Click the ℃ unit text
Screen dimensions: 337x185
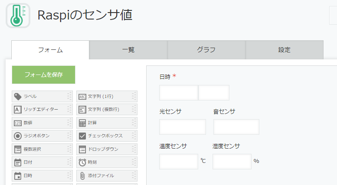coord(203,161)
